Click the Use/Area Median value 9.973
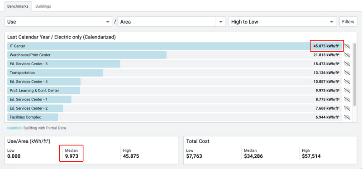362x169 pixels. pyautogui.click(x=71, y=156)
